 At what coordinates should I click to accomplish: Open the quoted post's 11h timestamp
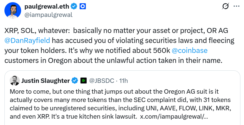pyautogui.click(x=123, y=81)
